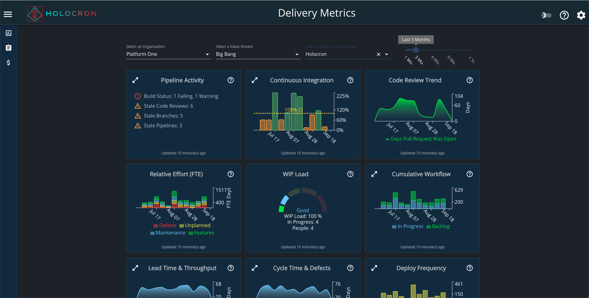Open Deploy Frequency help
Image resolution: width=589 pixels, height=298 pixels.
point(470,268)
